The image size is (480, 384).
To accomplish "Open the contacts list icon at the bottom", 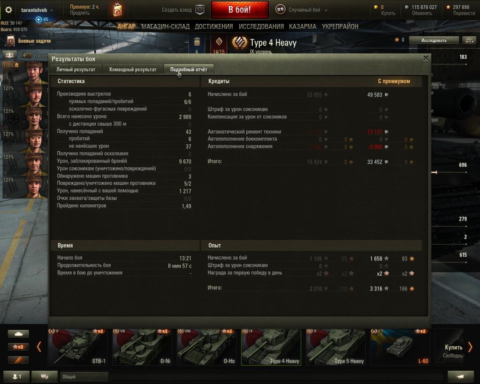I will point(16,376).
